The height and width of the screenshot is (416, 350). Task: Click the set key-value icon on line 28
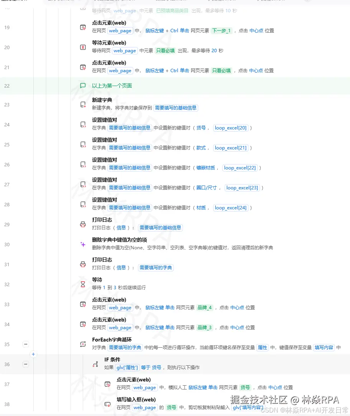[83, 205]
